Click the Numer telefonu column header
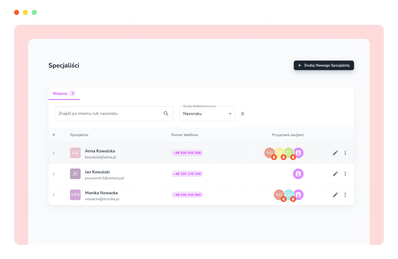The image size is (398, 259). click(x=184, y=135)
